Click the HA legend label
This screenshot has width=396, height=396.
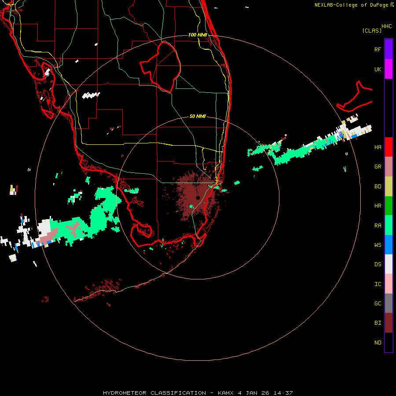(378, 147)
